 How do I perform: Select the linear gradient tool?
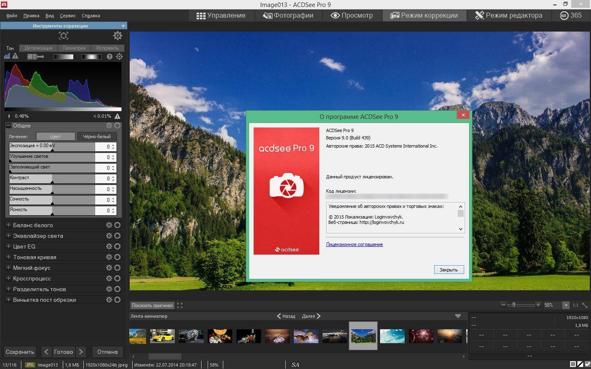pyautogui.click(x=64, y=57)
